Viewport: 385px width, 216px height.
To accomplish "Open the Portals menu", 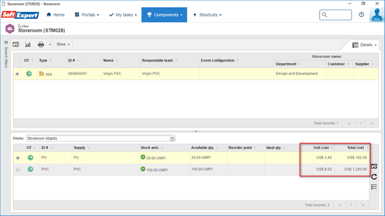I will tap(87, 15).
